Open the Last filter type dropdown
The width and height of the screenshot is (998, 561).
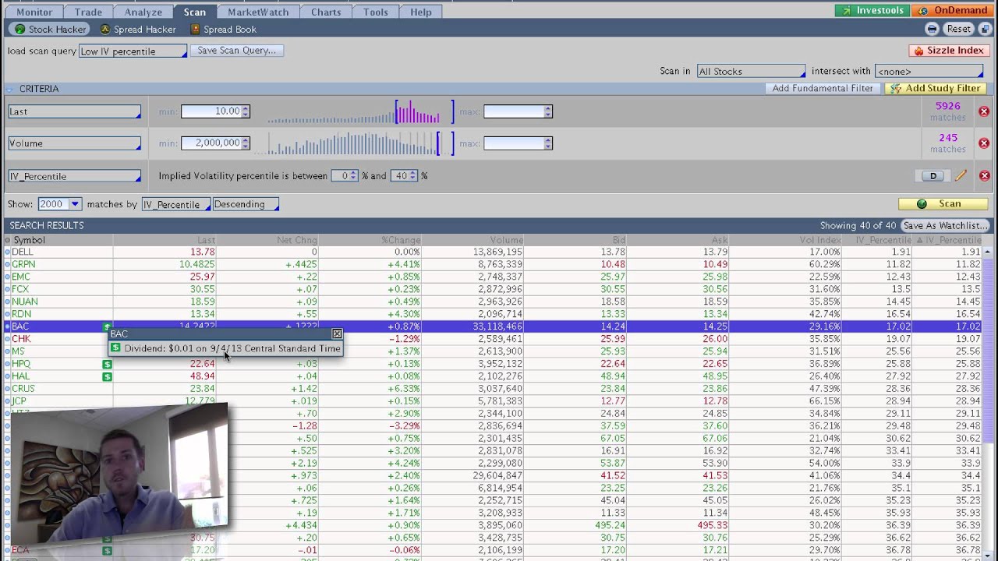click(x=74, y=111)
